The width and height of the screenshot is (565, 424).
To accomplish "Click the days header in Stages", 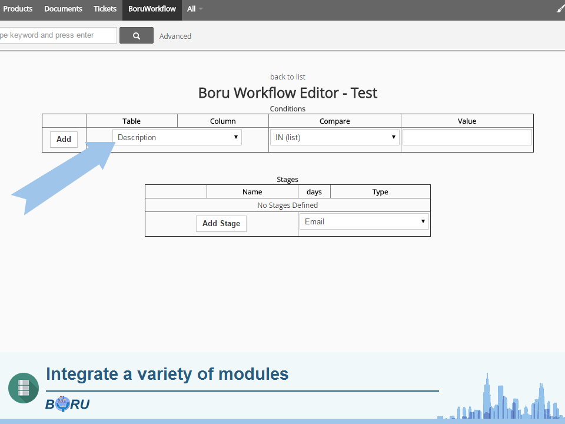I will point(314,192).
